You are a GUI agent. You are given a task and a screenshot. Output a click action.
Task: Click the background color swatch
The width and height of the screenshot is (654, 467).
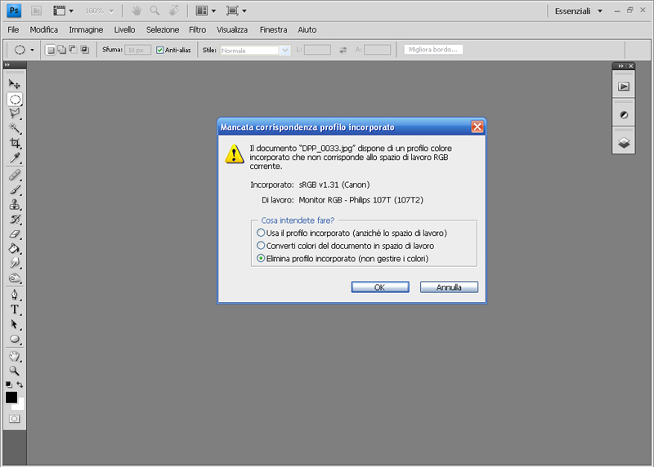[20, 406]
